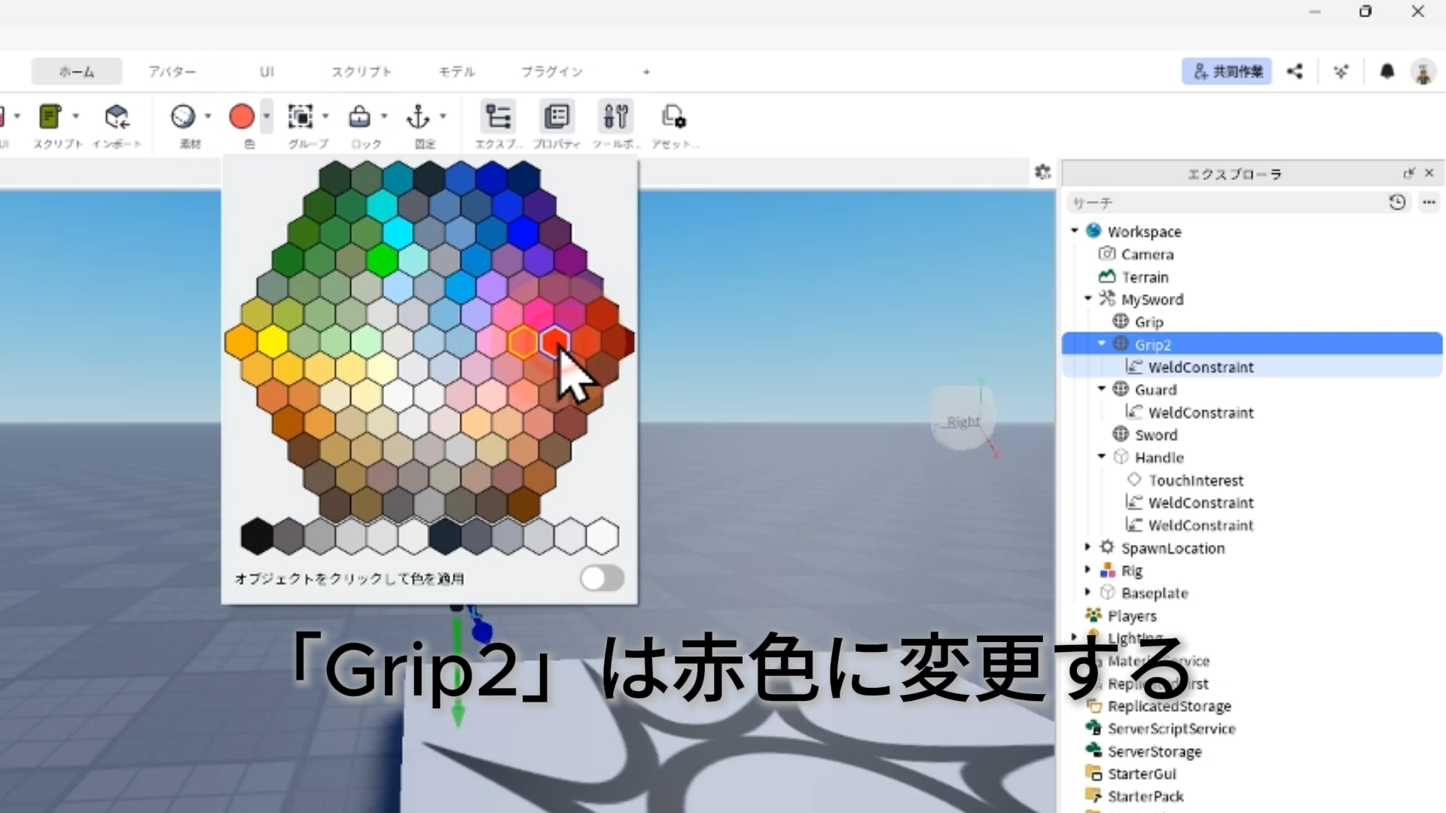Collapse the Grip2 tree item
The image size is (1446, 813).
click(x=1102, y=343)
